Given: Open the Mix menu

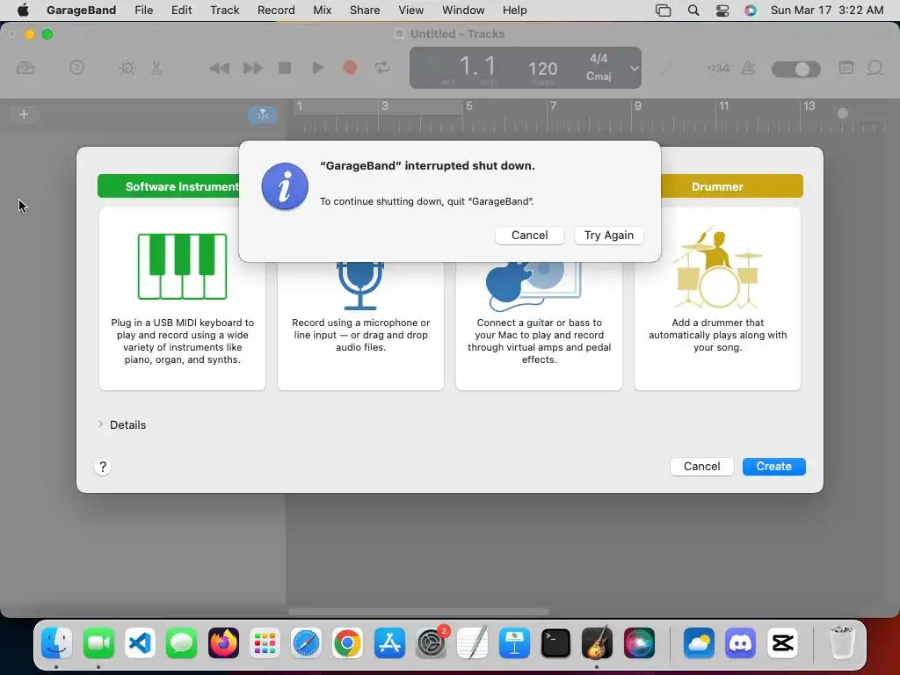Looking at the screenshot, I should point(322,11).
